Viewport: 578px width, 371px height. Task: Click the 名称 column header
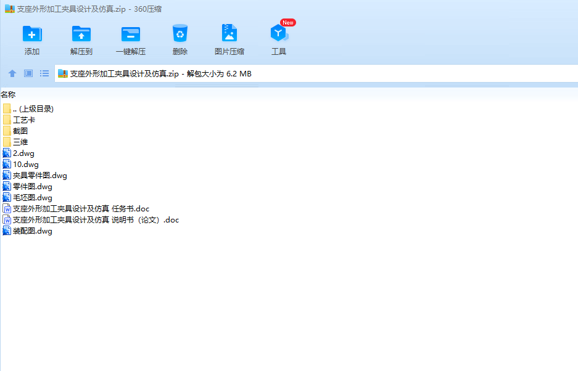coord(8,95)
